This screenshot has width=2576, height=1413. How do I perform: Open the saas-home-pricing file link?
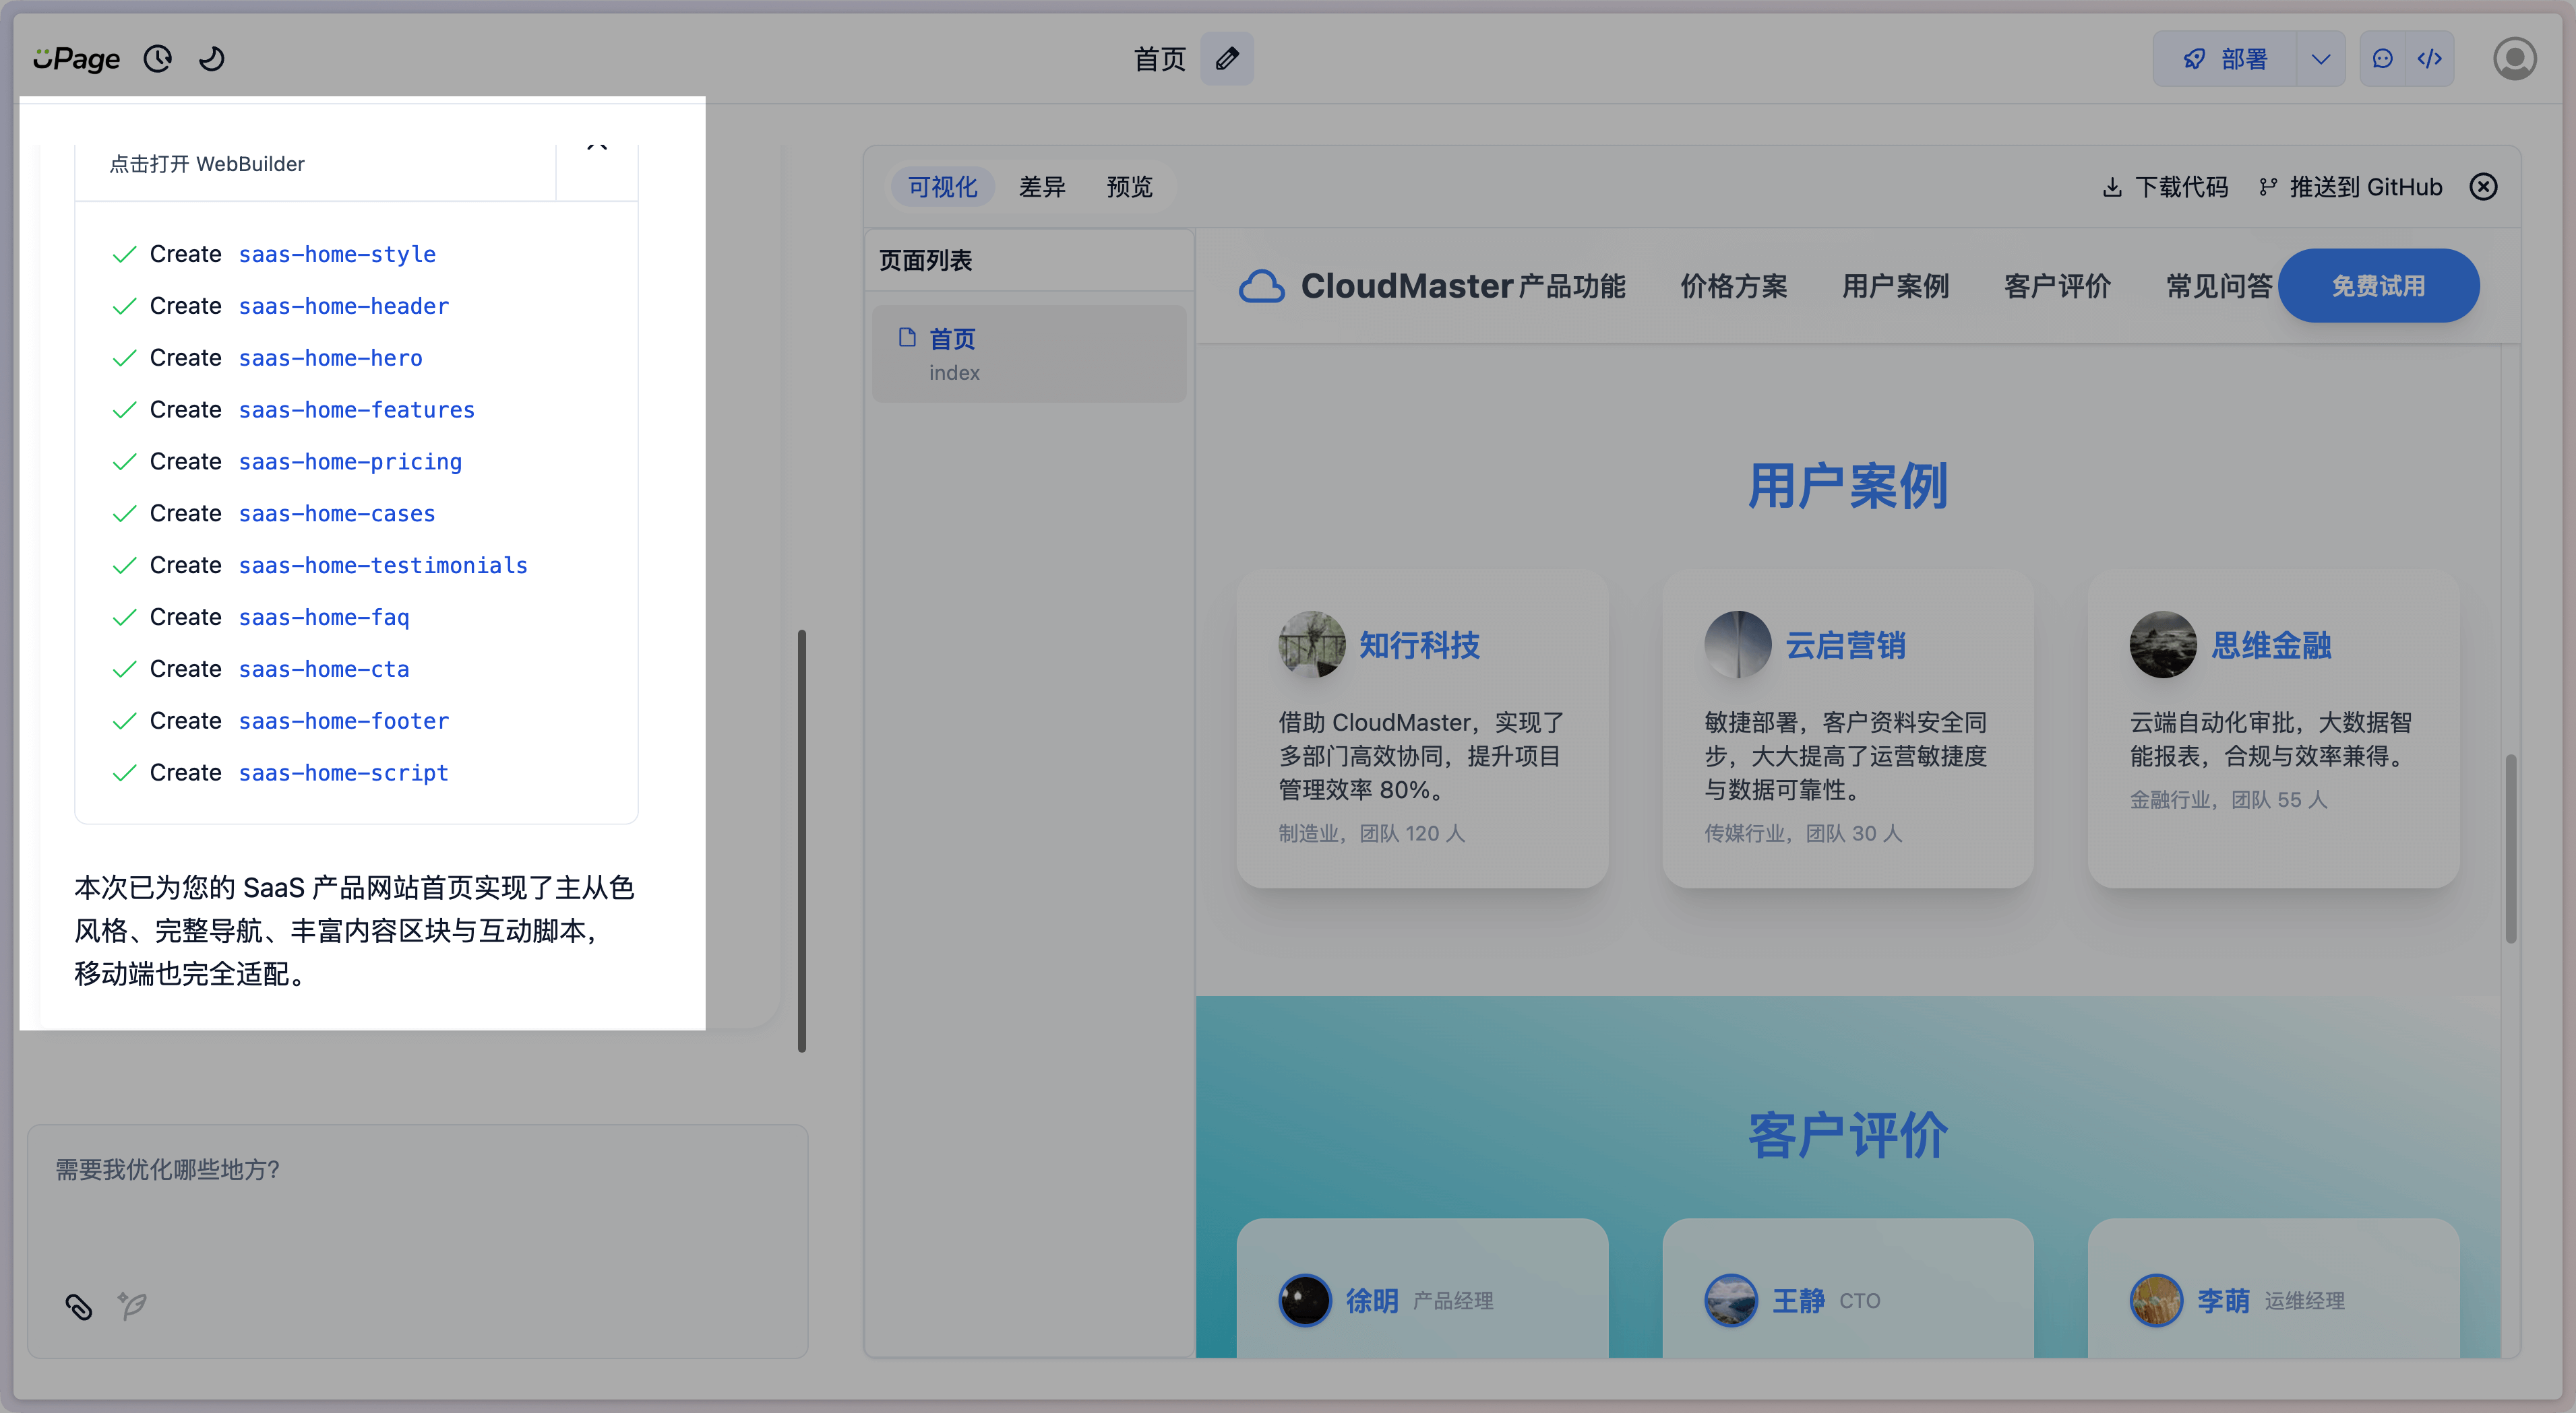point(350,461)
